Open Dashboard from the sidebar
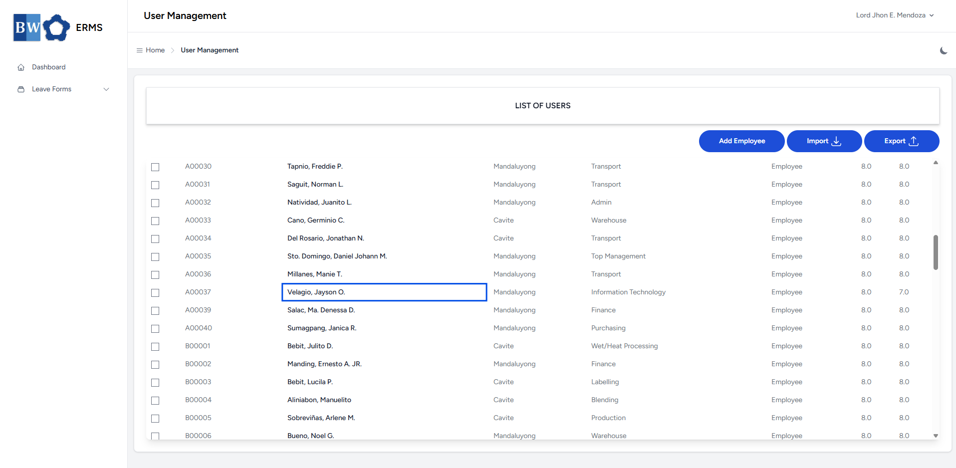956x468 pixels. 49,67
